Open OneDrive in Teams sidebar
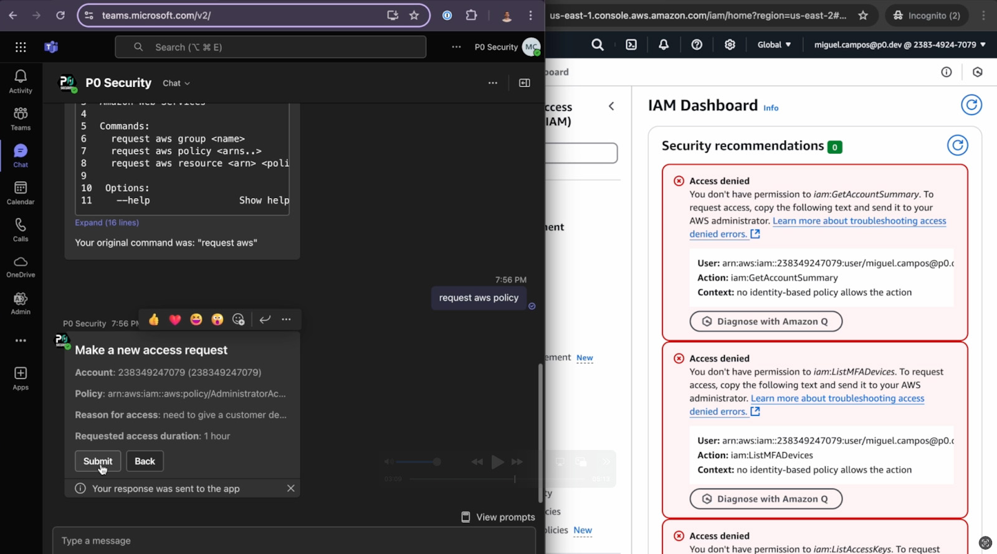This screenshot has height=554, width=997. [21, 266]
